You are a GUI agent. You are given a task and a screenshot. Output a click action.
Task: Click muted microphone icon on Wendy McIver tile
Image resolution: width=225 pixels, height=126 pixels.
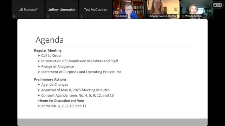[x=183, y=16]
